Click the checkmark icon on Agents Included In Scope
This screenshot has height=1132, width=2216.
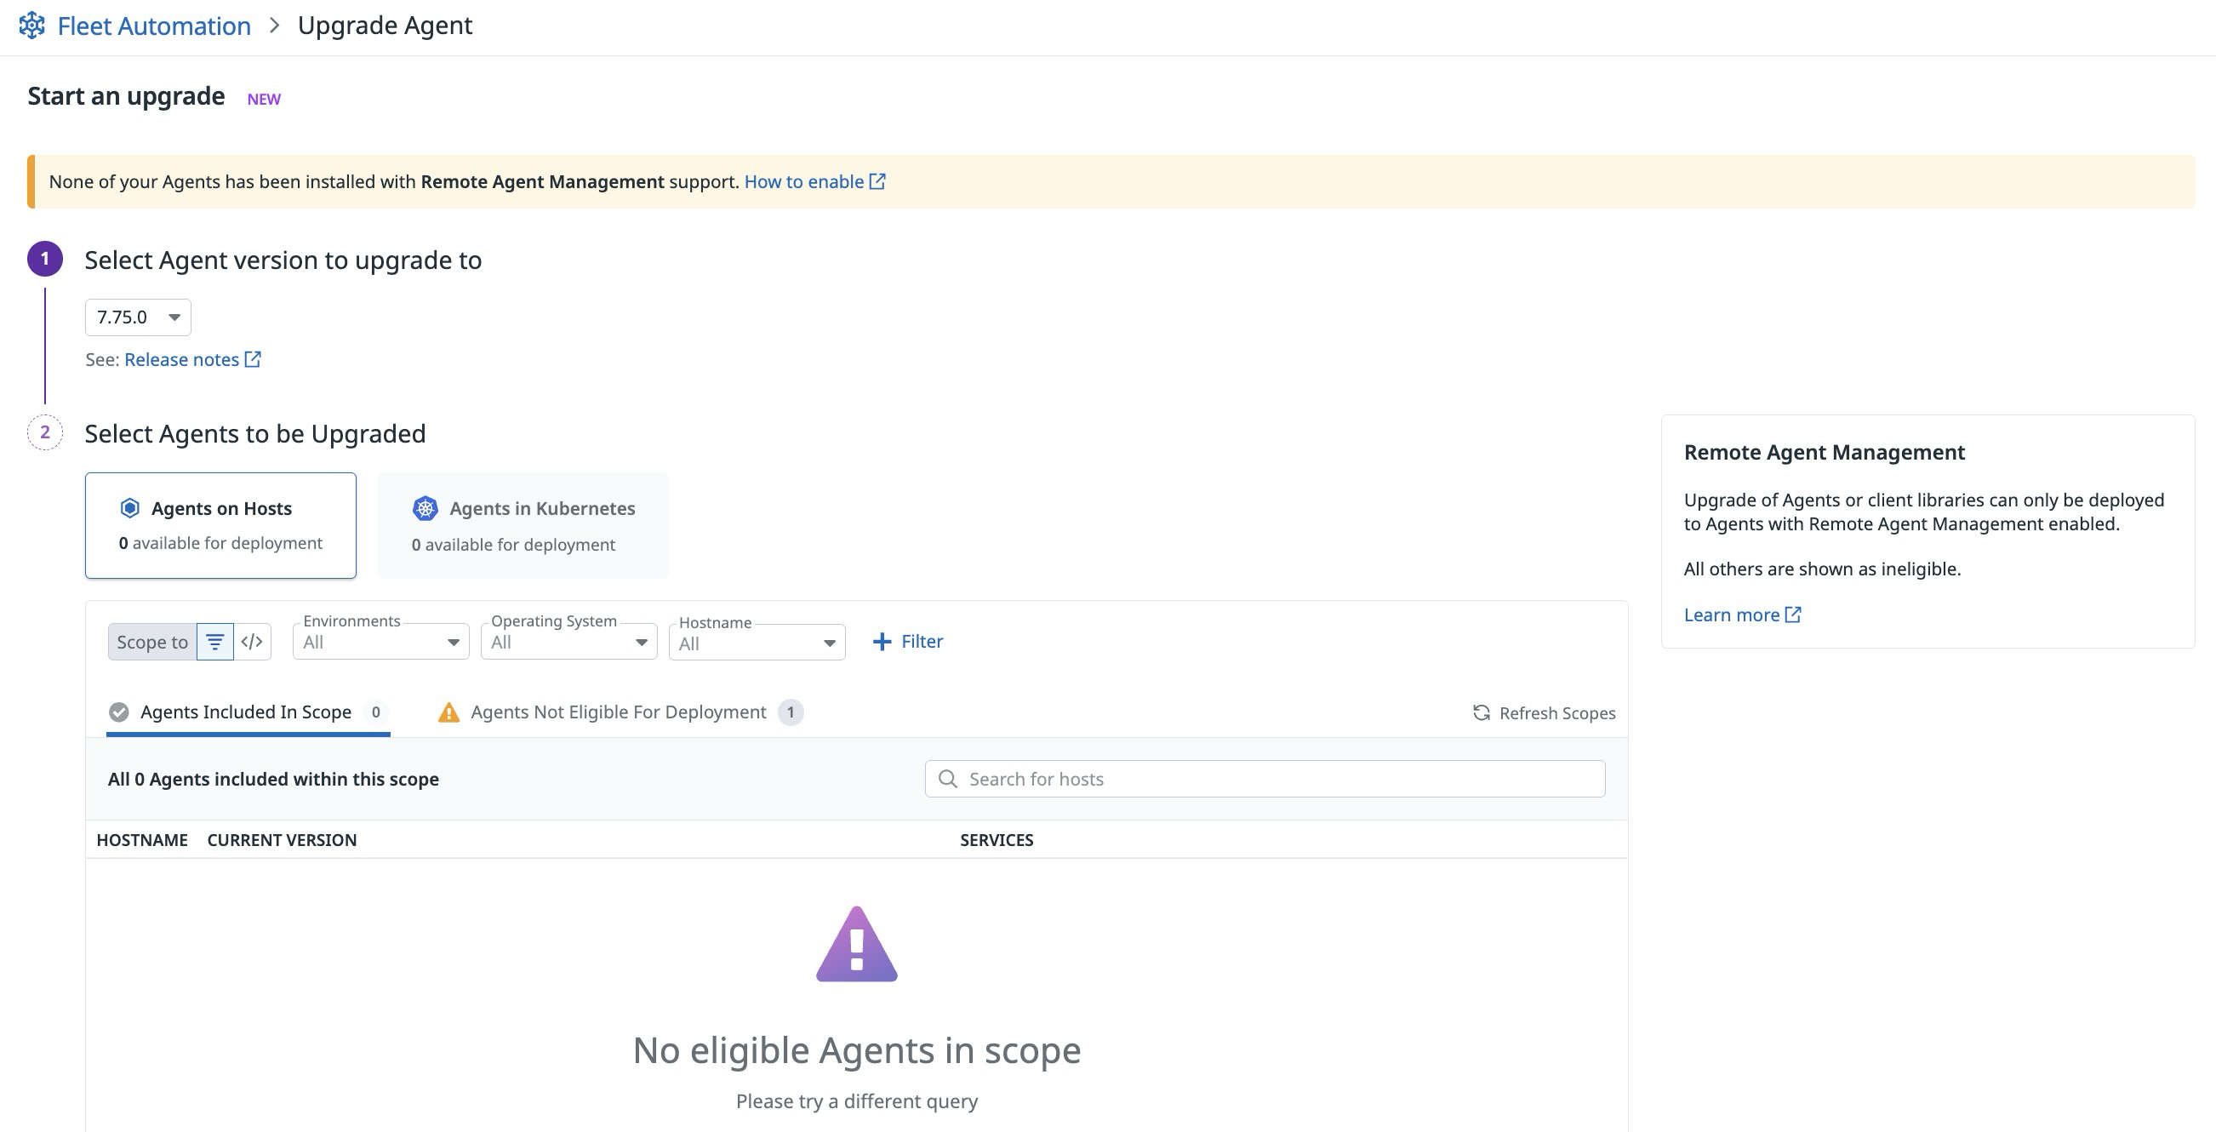click(x=120, y=712)
